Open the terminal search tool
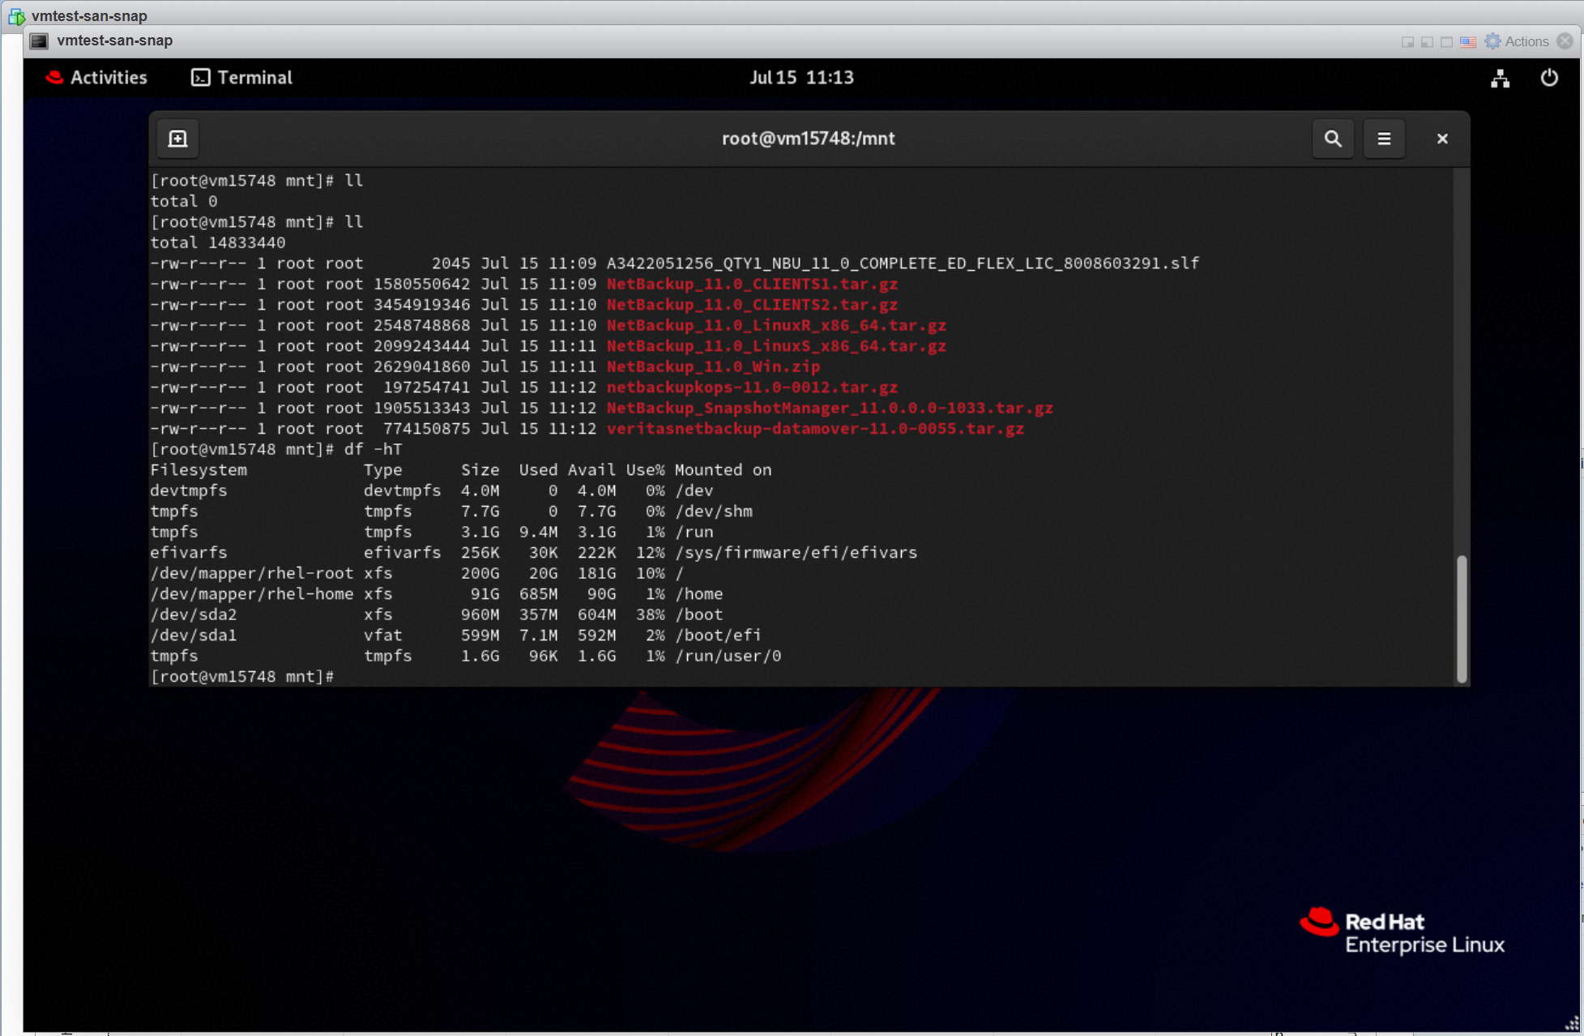Screen dimensions: 1584x1036 point(1332,139)
